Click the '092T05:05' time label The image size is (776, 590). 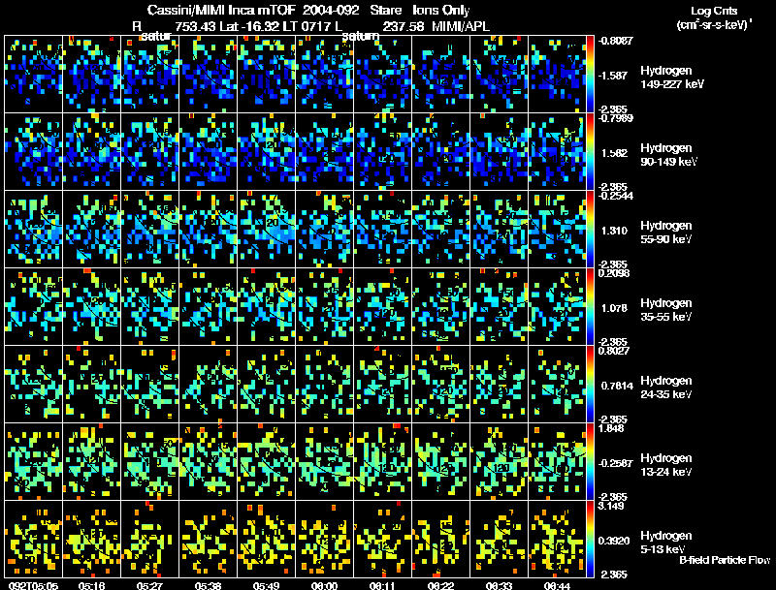pyautogui.click(x=34, y=585)
